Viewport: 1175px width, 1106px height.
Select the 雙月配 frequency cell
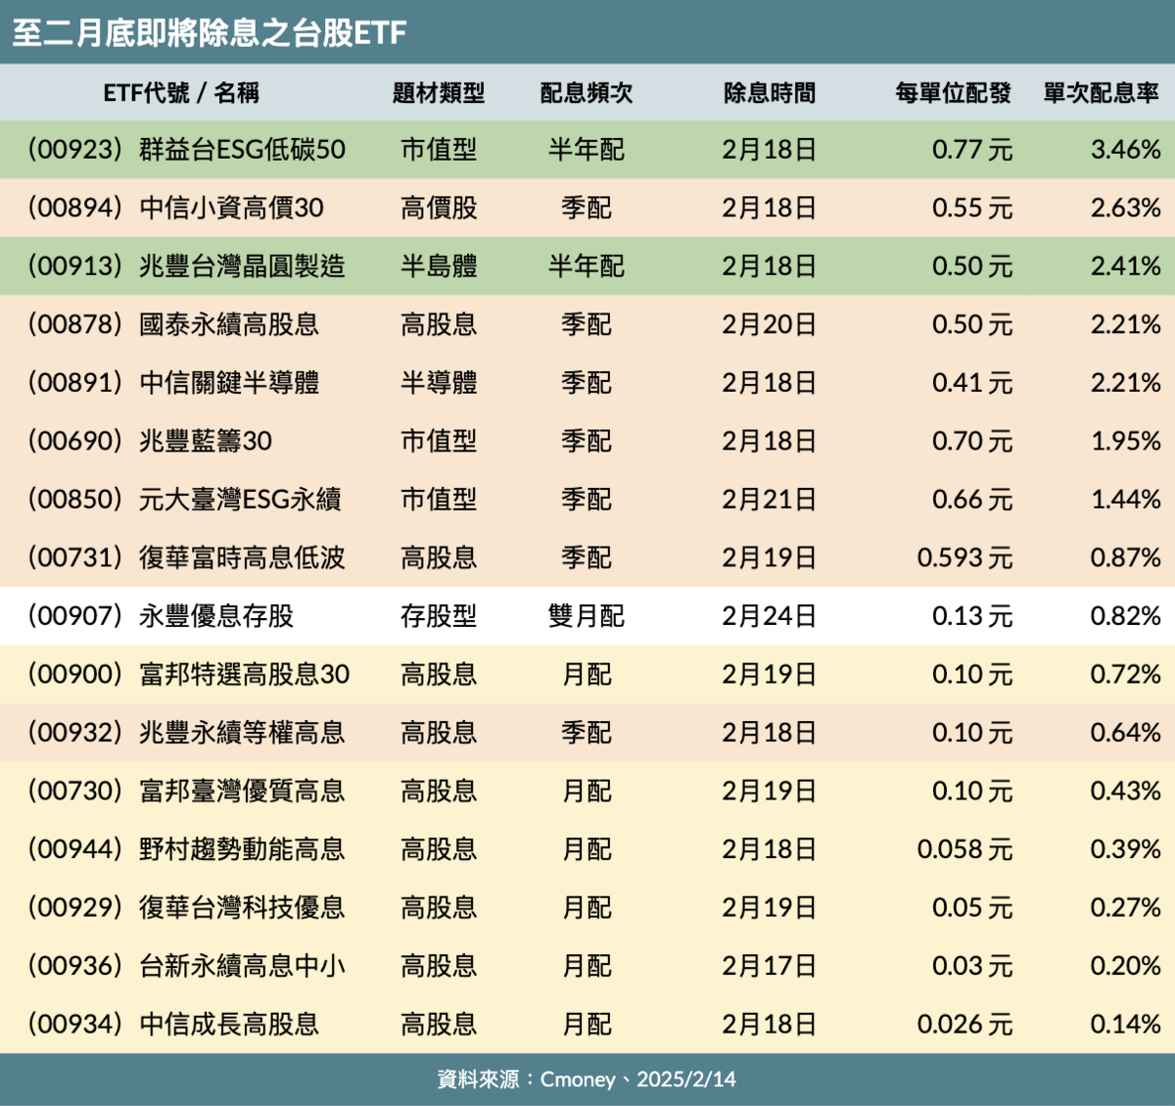(586, 616)
